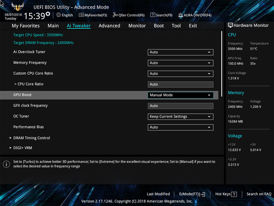This screenshot has width=274, height=206.
Task: Click +12V reading 12.033 V
Action: pyautogui.click(x=234, y=150)
